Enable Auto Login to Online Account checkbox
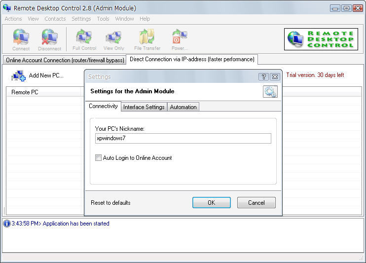366x263 pixels. pyautogui.click(x=98, y=158)
